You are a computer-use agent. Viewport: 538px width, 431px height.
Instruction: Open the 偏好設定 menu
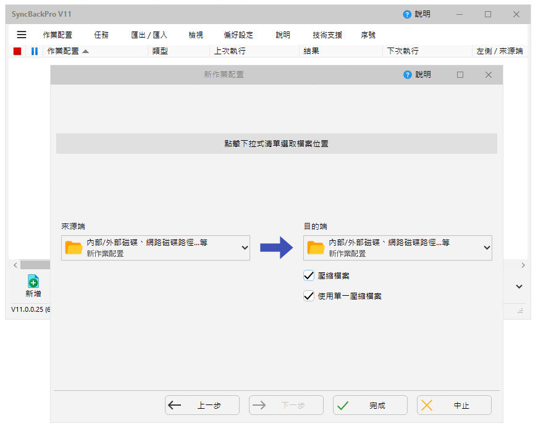[238, 35]
